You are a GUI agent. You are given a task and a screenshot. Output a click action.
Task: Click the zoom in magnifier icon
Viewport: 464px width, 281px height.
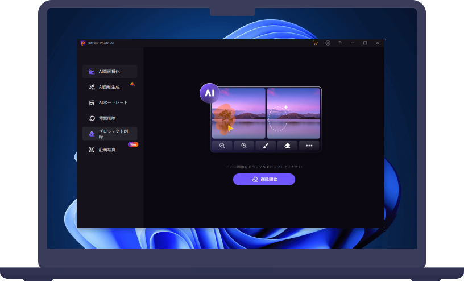coord(244,146)
